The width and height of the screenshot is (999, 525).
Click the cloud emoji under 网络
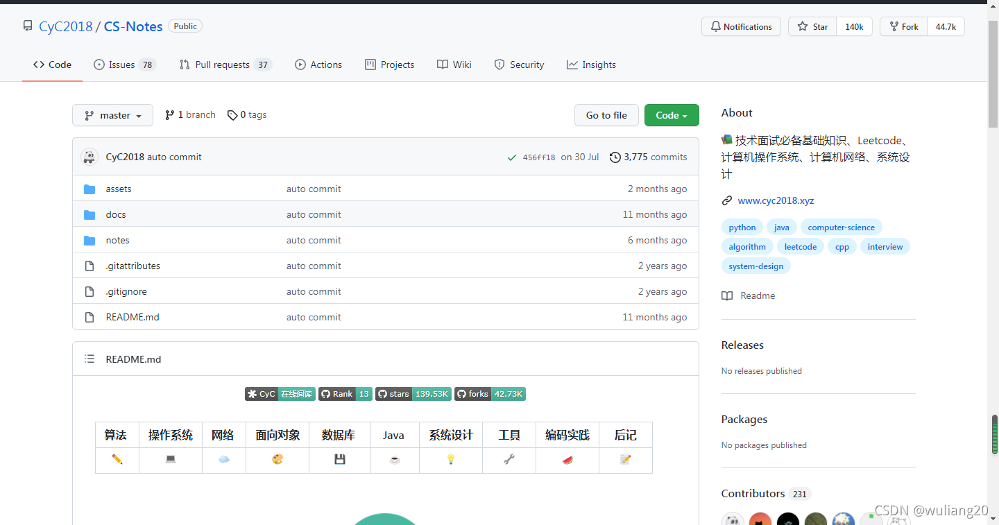tap(223, 459)
